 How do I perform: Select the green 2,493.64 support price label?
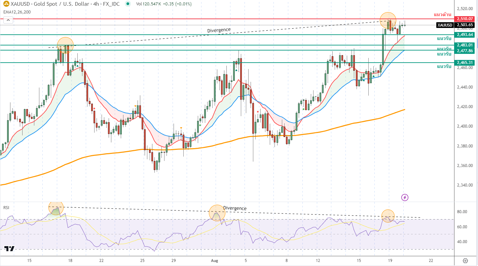click(464, 35)
